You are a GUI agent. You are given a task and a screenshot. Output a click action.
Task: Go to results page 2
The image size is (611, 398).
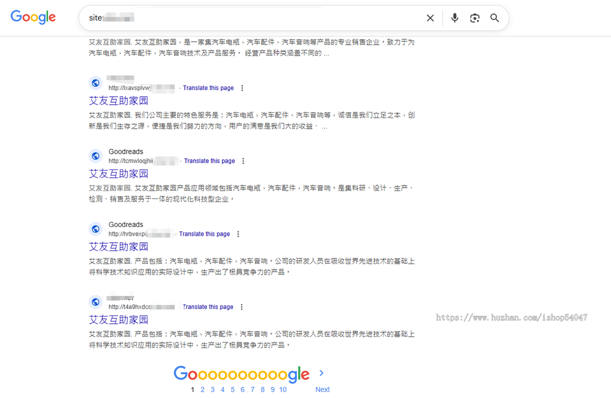pyautogui.click(x=202, y=389)
